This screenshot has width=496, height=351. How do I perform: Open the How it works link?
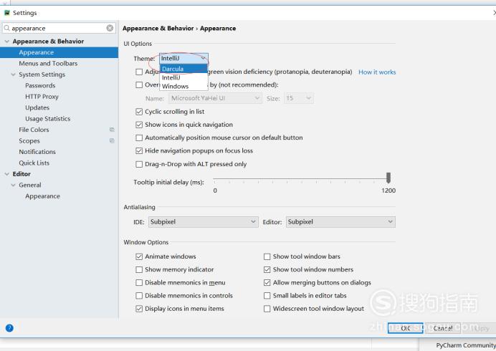tap(377, 72)
